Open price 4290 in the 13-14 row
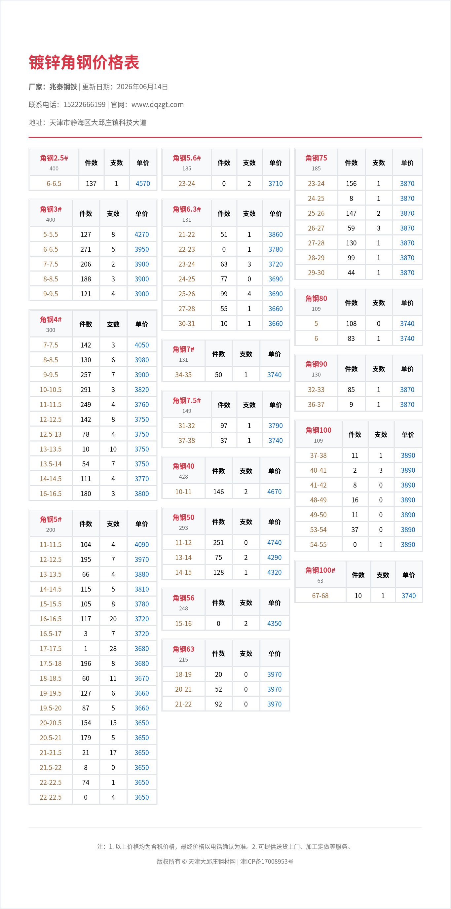 click(275, 557)
